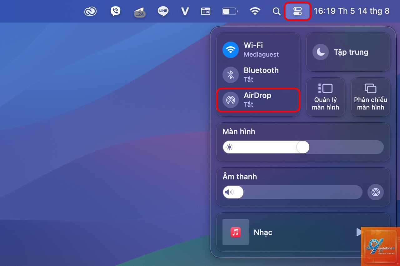Open the keyboard shortcut window icon
This screenshot has height=266, width=400.
tap(205, 12)
